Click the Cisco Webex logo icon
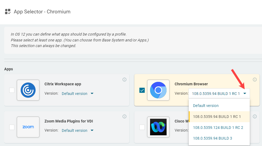Screen dimensions: 262x146 158,127
